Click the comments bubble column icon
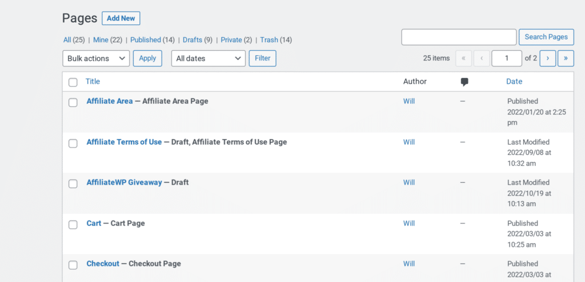585x282 pixels. click(x=464, y=82)
